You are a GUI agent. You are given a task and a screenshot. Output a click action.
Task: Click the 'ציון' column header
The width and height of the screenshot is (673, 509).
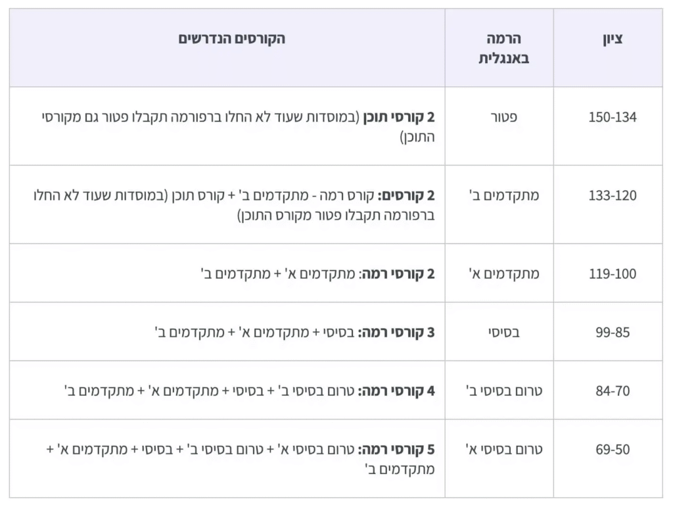(613, 39)
